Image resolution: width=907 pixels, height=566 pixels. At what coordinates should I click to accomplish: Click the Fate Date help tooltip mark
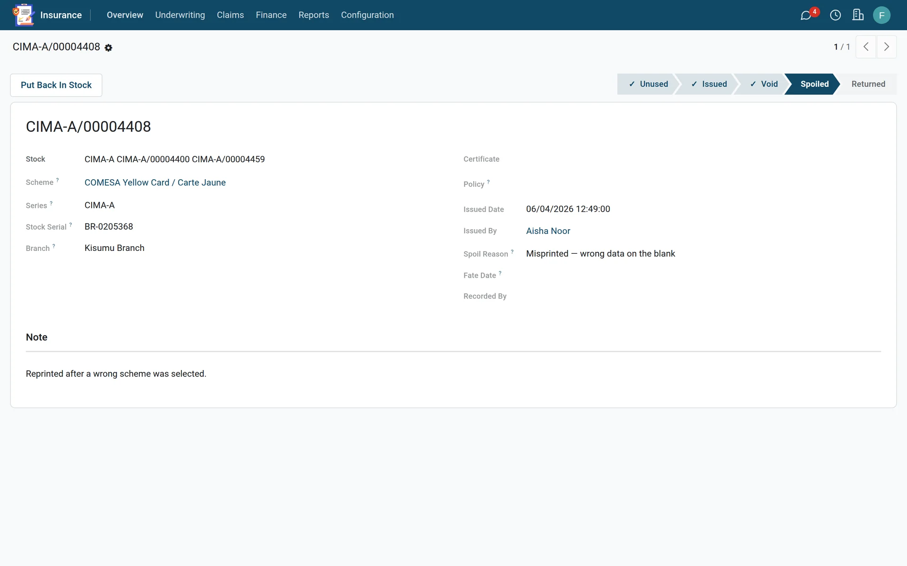500,273
